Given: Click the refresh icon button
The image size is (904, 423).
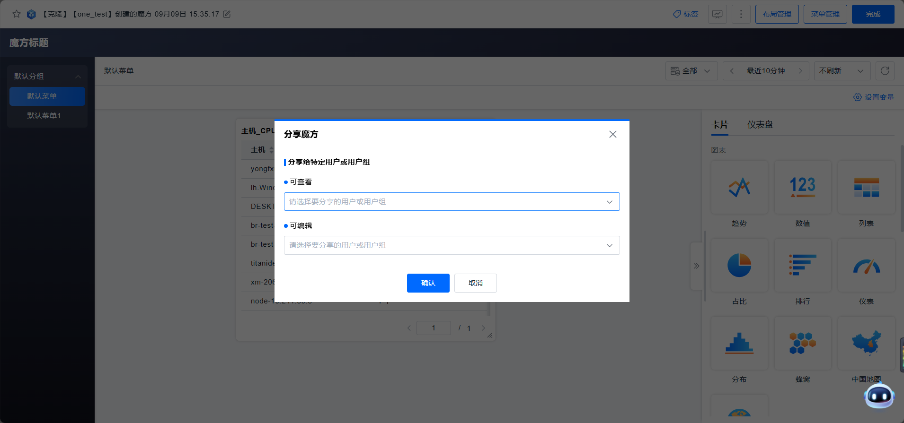Looking at the screenshot, I should 885,71.
